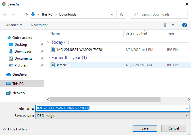Click Downloads in the address breadcrumb
The image size is (191, 135).
tap(68, 14)
